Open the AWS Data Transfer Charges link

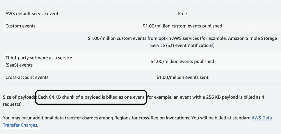[x=262, y=118]
